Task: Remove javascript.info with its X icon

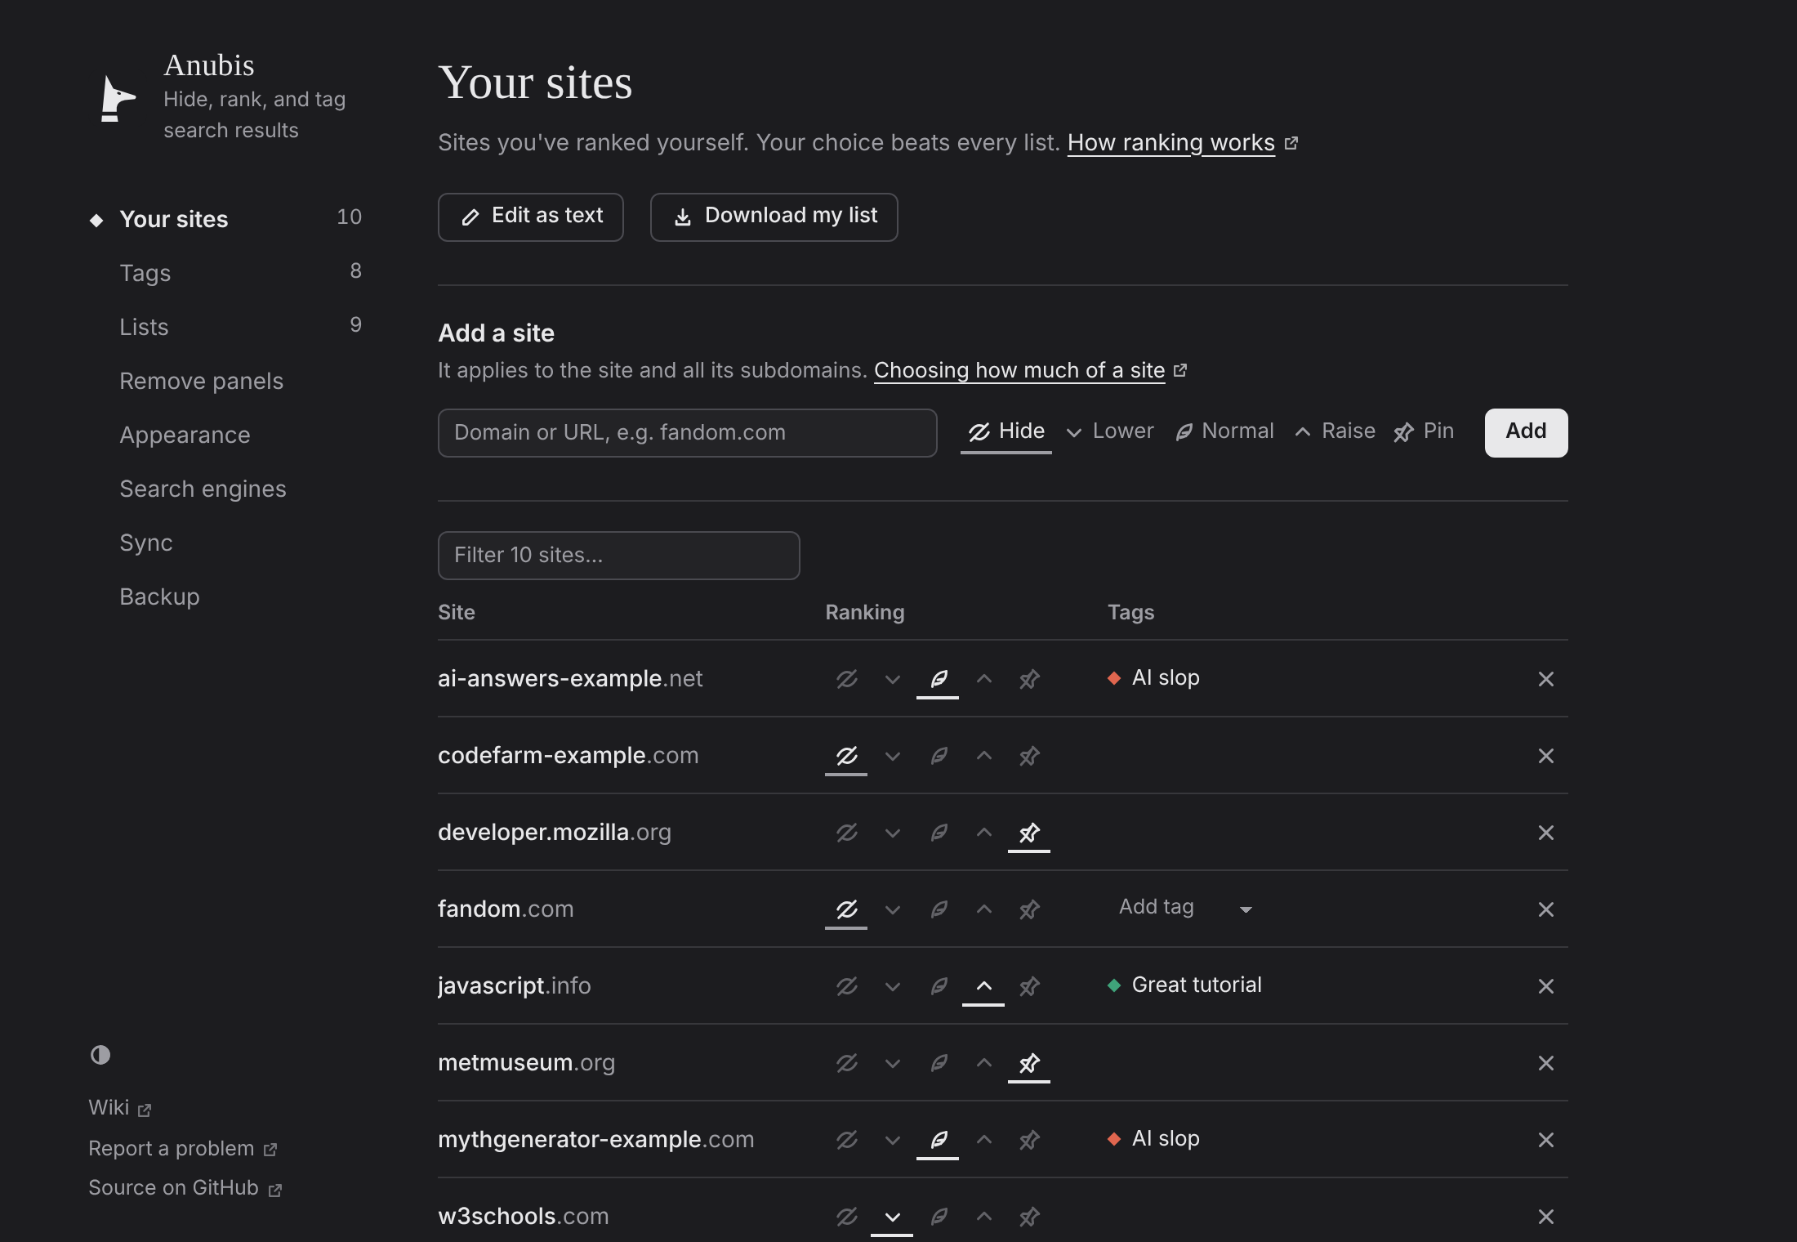Action: (x=1545, y=986)
